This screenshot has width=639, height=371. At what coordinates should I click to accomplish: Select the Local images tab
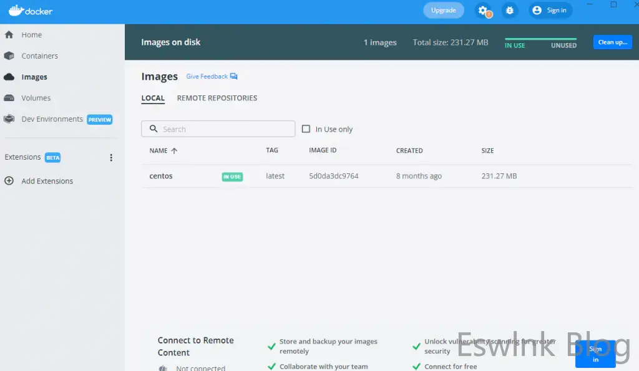pyautogui.click(x=153, y=98)
